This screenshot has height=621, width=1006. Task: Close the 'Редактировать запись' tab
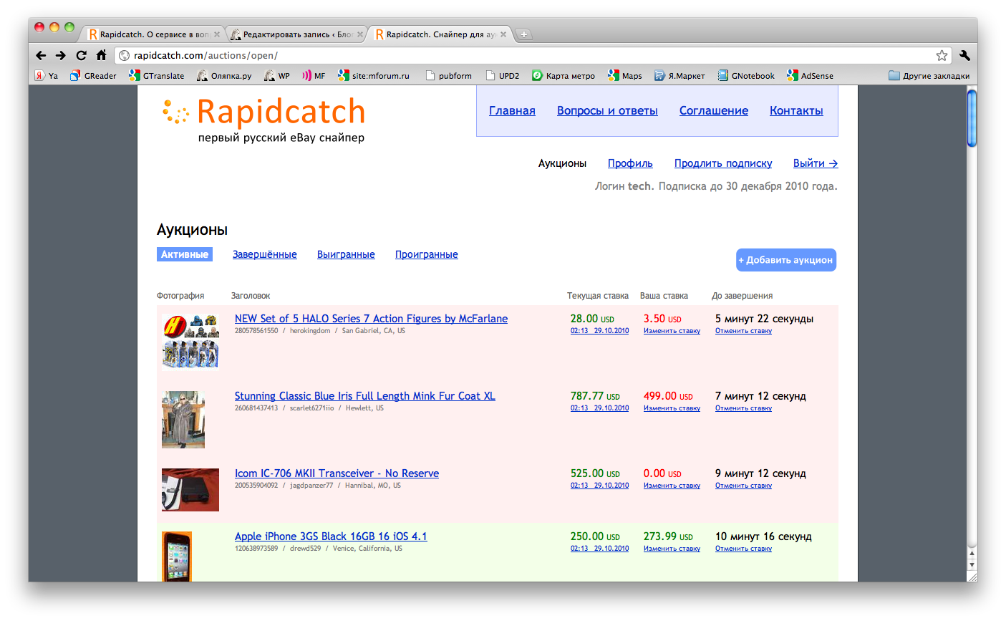click(x=360, y=34)
